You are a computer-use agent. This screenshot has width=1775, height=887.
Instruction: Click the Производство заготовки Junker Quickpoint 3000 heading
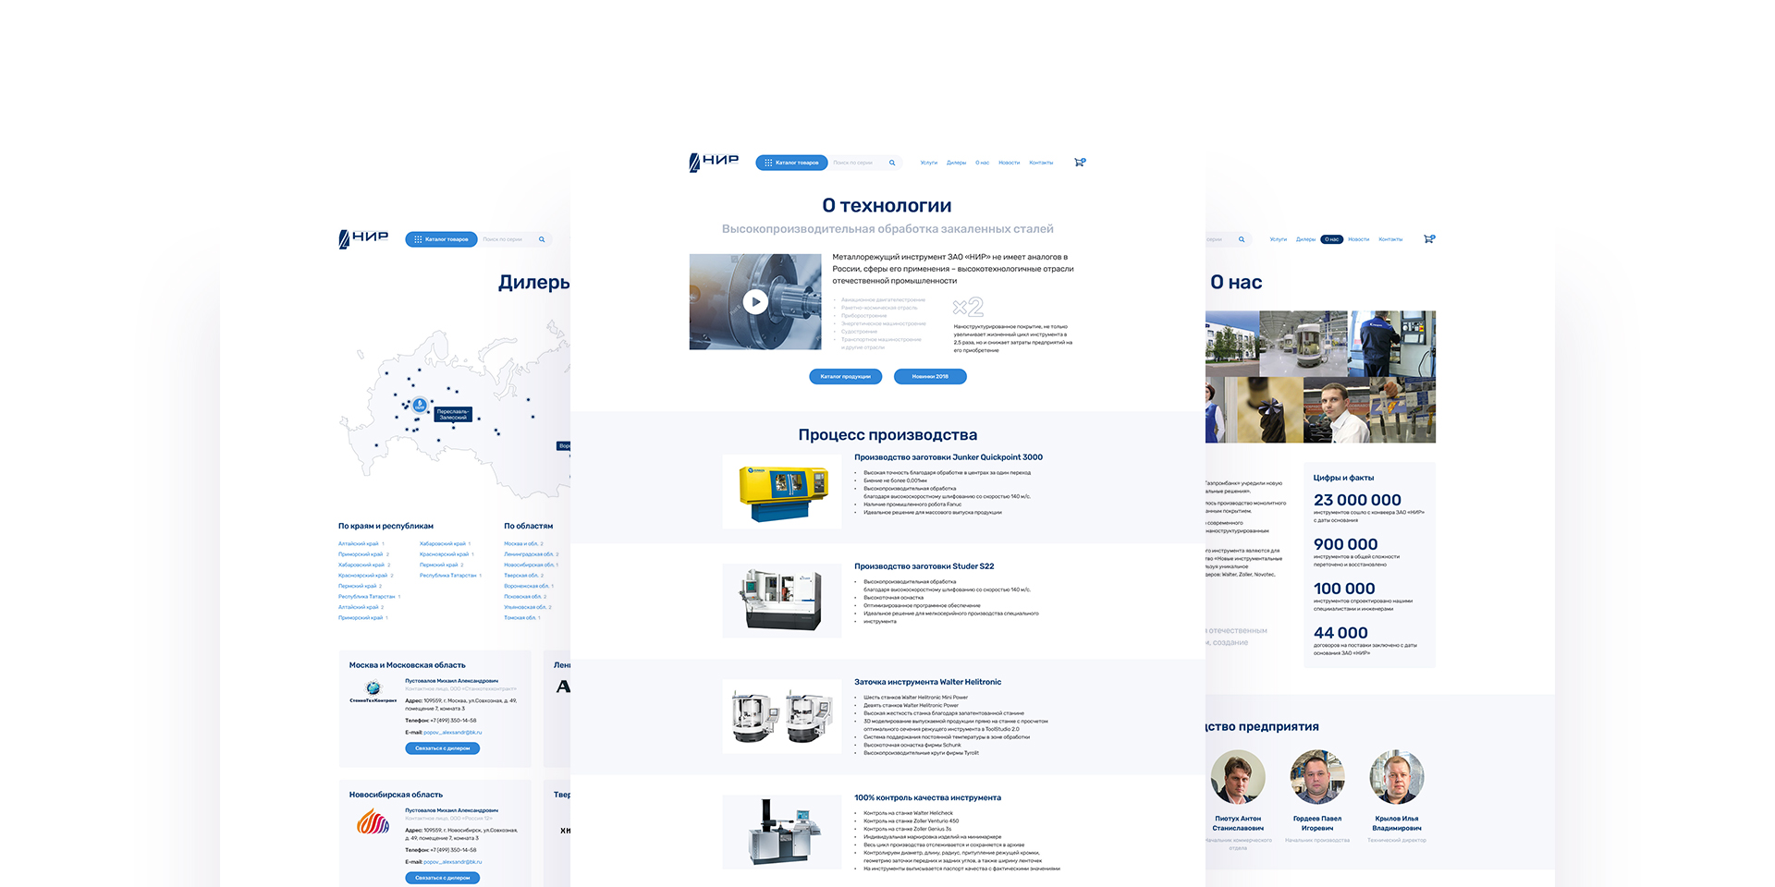click(949, 457)
